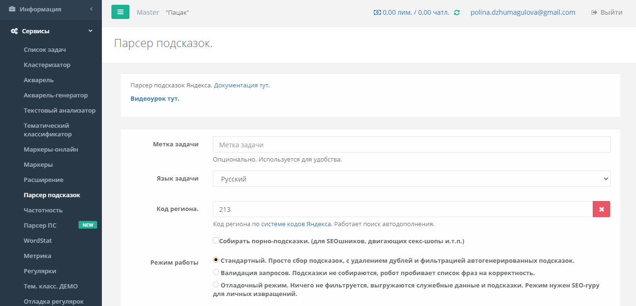Select the Стандартный work mode
This screenshot has height=306, width=636.
point(216,260)
